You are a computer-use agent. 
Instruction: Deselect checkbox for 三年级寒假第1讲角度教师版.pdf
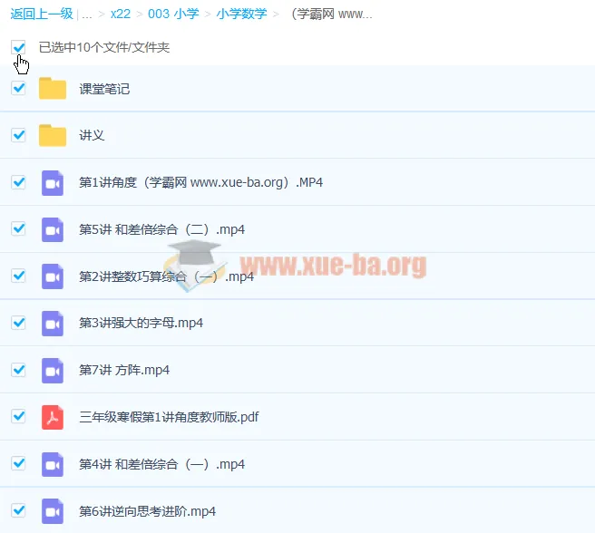point(18,417)
